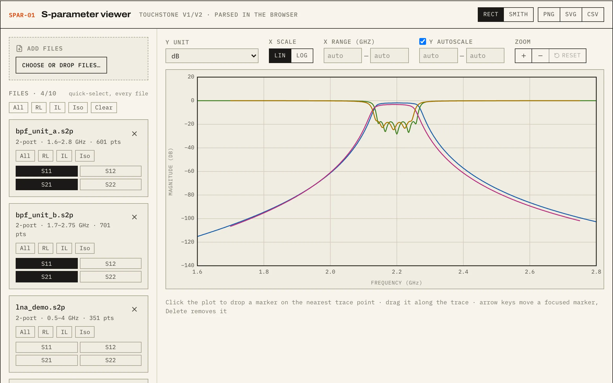The height and width of the screenshot is (383, 613).
Task: Switch to the SMITH chart view
Action: click(x=518, y=14)
